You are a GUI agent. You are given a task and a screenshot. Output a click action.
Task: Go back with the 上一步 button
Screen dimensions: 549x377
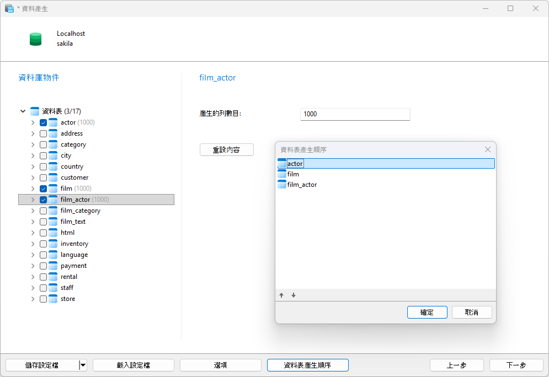coord(456,365)
